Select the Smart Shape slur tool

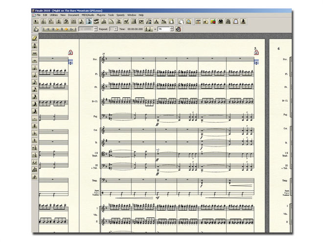pyautogui.click(x=111, y=22)
